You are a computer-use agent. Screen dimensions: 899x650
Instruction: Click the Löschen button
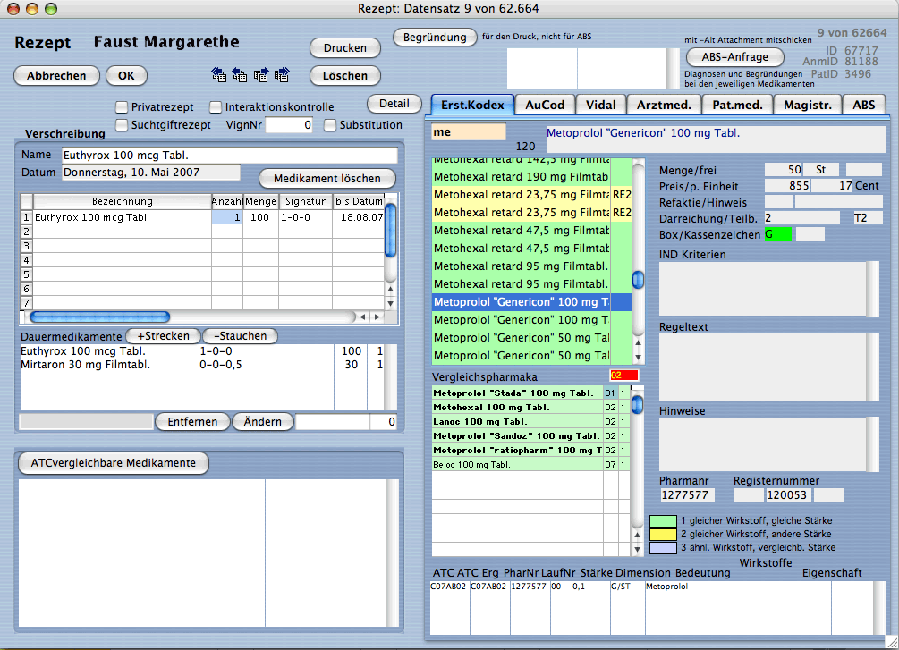pos(344,76)
